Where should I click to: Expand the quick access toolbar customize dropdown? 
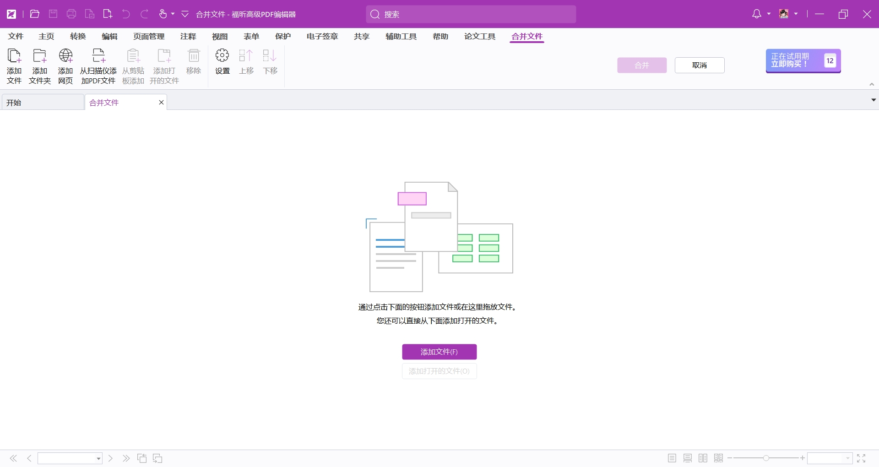point(185,14)
